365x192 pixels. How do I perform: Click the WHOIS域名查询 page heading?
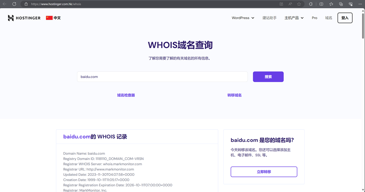180,45
